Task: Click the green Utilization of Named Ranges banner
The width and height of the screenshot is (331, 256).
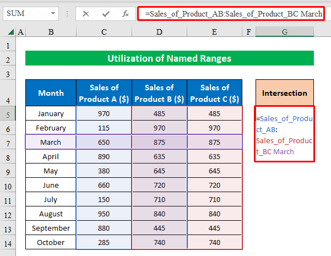Action: point(169,58)
